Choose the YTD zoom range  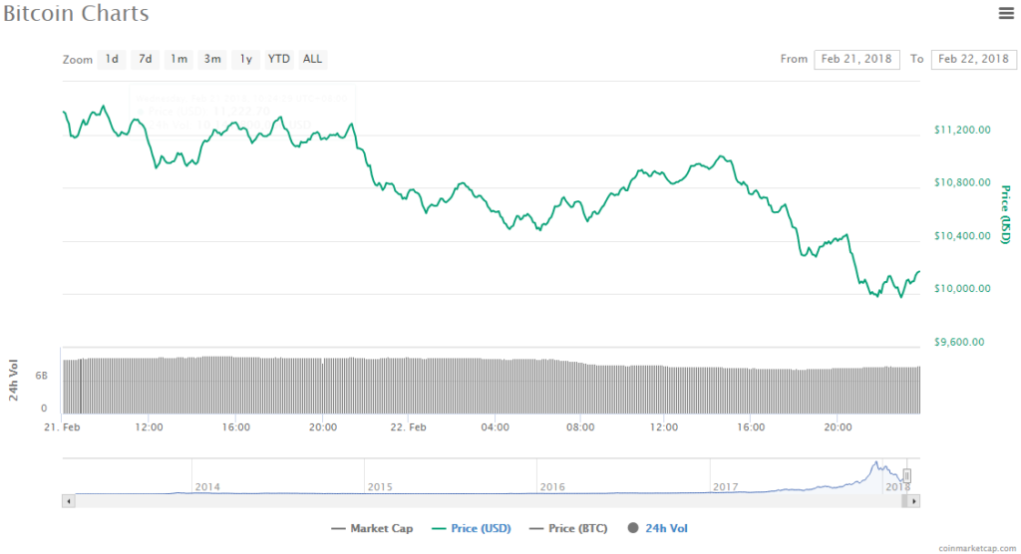pyautogui.click(x=279, y=59)
